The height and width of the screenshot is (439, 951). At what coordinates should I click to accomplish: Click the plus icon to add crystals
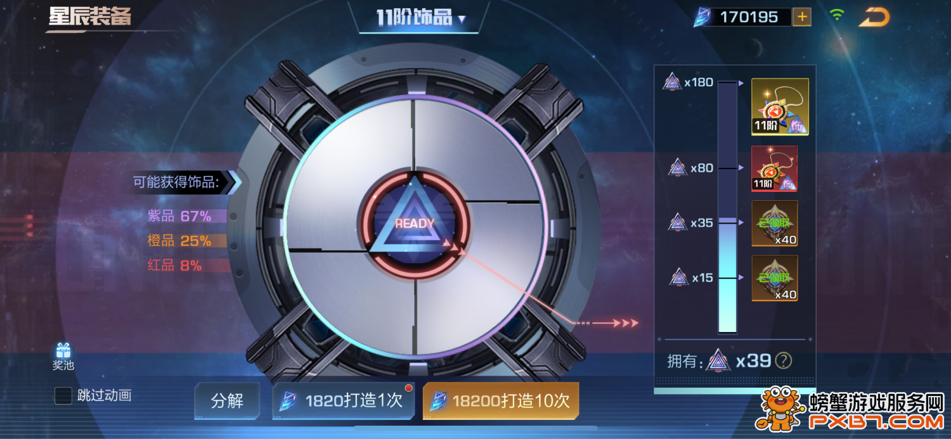802,17
